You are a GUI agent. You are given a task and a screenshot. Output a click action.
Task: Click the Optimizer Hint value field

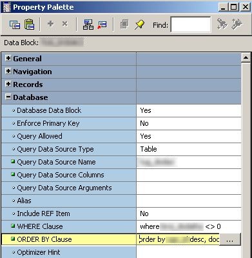(189, 252)
